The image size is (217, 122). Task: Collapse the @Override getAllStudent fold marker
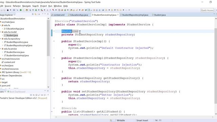pos(54,108)
